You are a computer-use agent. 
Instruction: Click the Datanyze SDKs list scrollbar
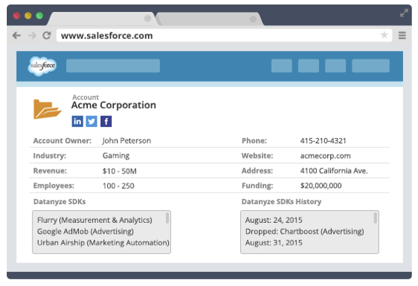pos(167,218)
